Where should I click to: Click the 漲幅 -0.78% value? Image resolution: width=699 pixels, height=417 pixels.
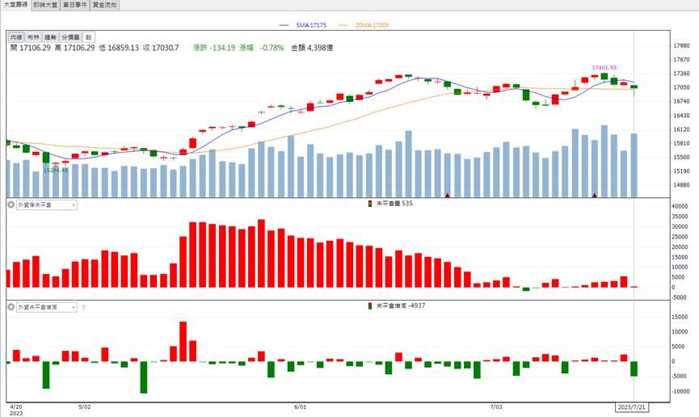click(x=262, y=48)
